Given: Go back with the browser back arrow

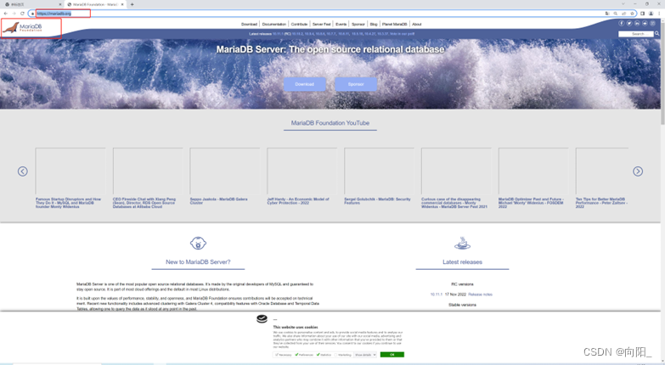Looking at the screenshot, I should [x=5, y=14].
